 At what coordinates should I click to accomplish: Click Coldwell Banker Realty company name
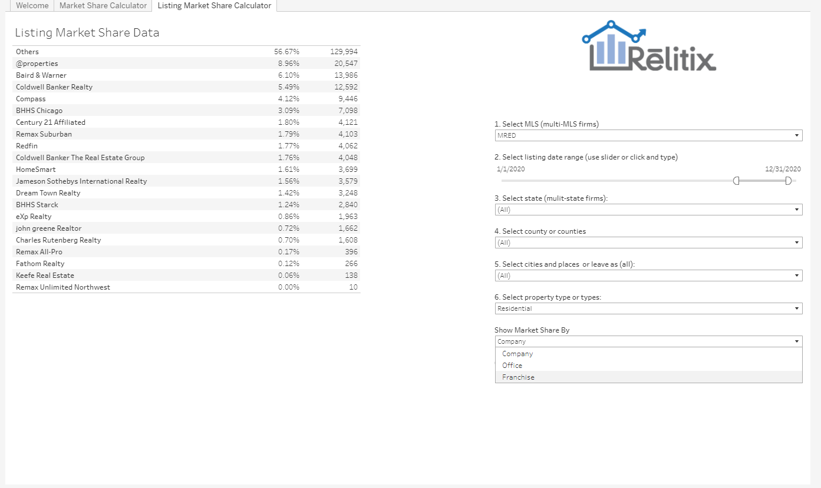54,87
